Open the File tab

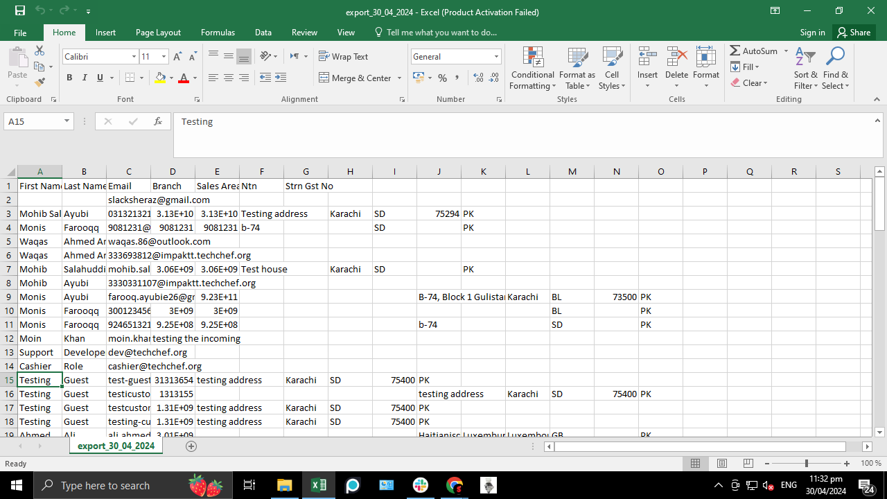point(20,33)
